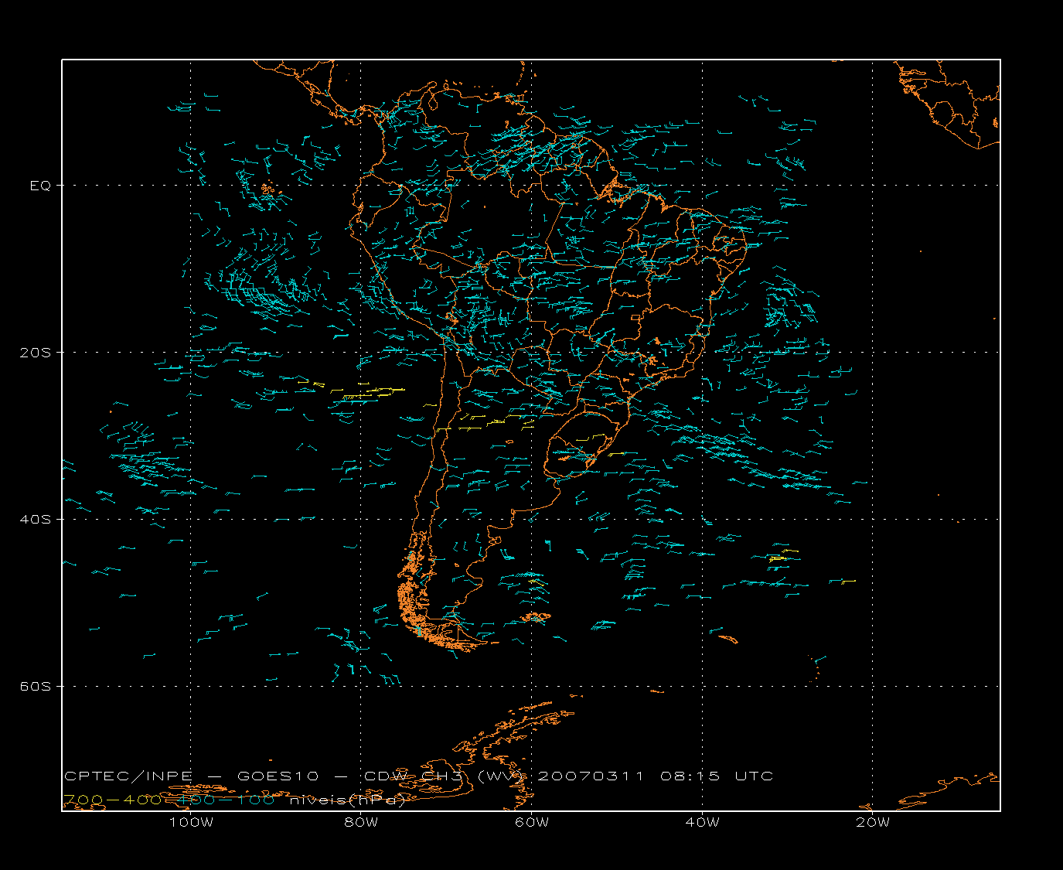Click the 40S latitude label
The image size is (1063, 870).
click(x=35, y=520)
